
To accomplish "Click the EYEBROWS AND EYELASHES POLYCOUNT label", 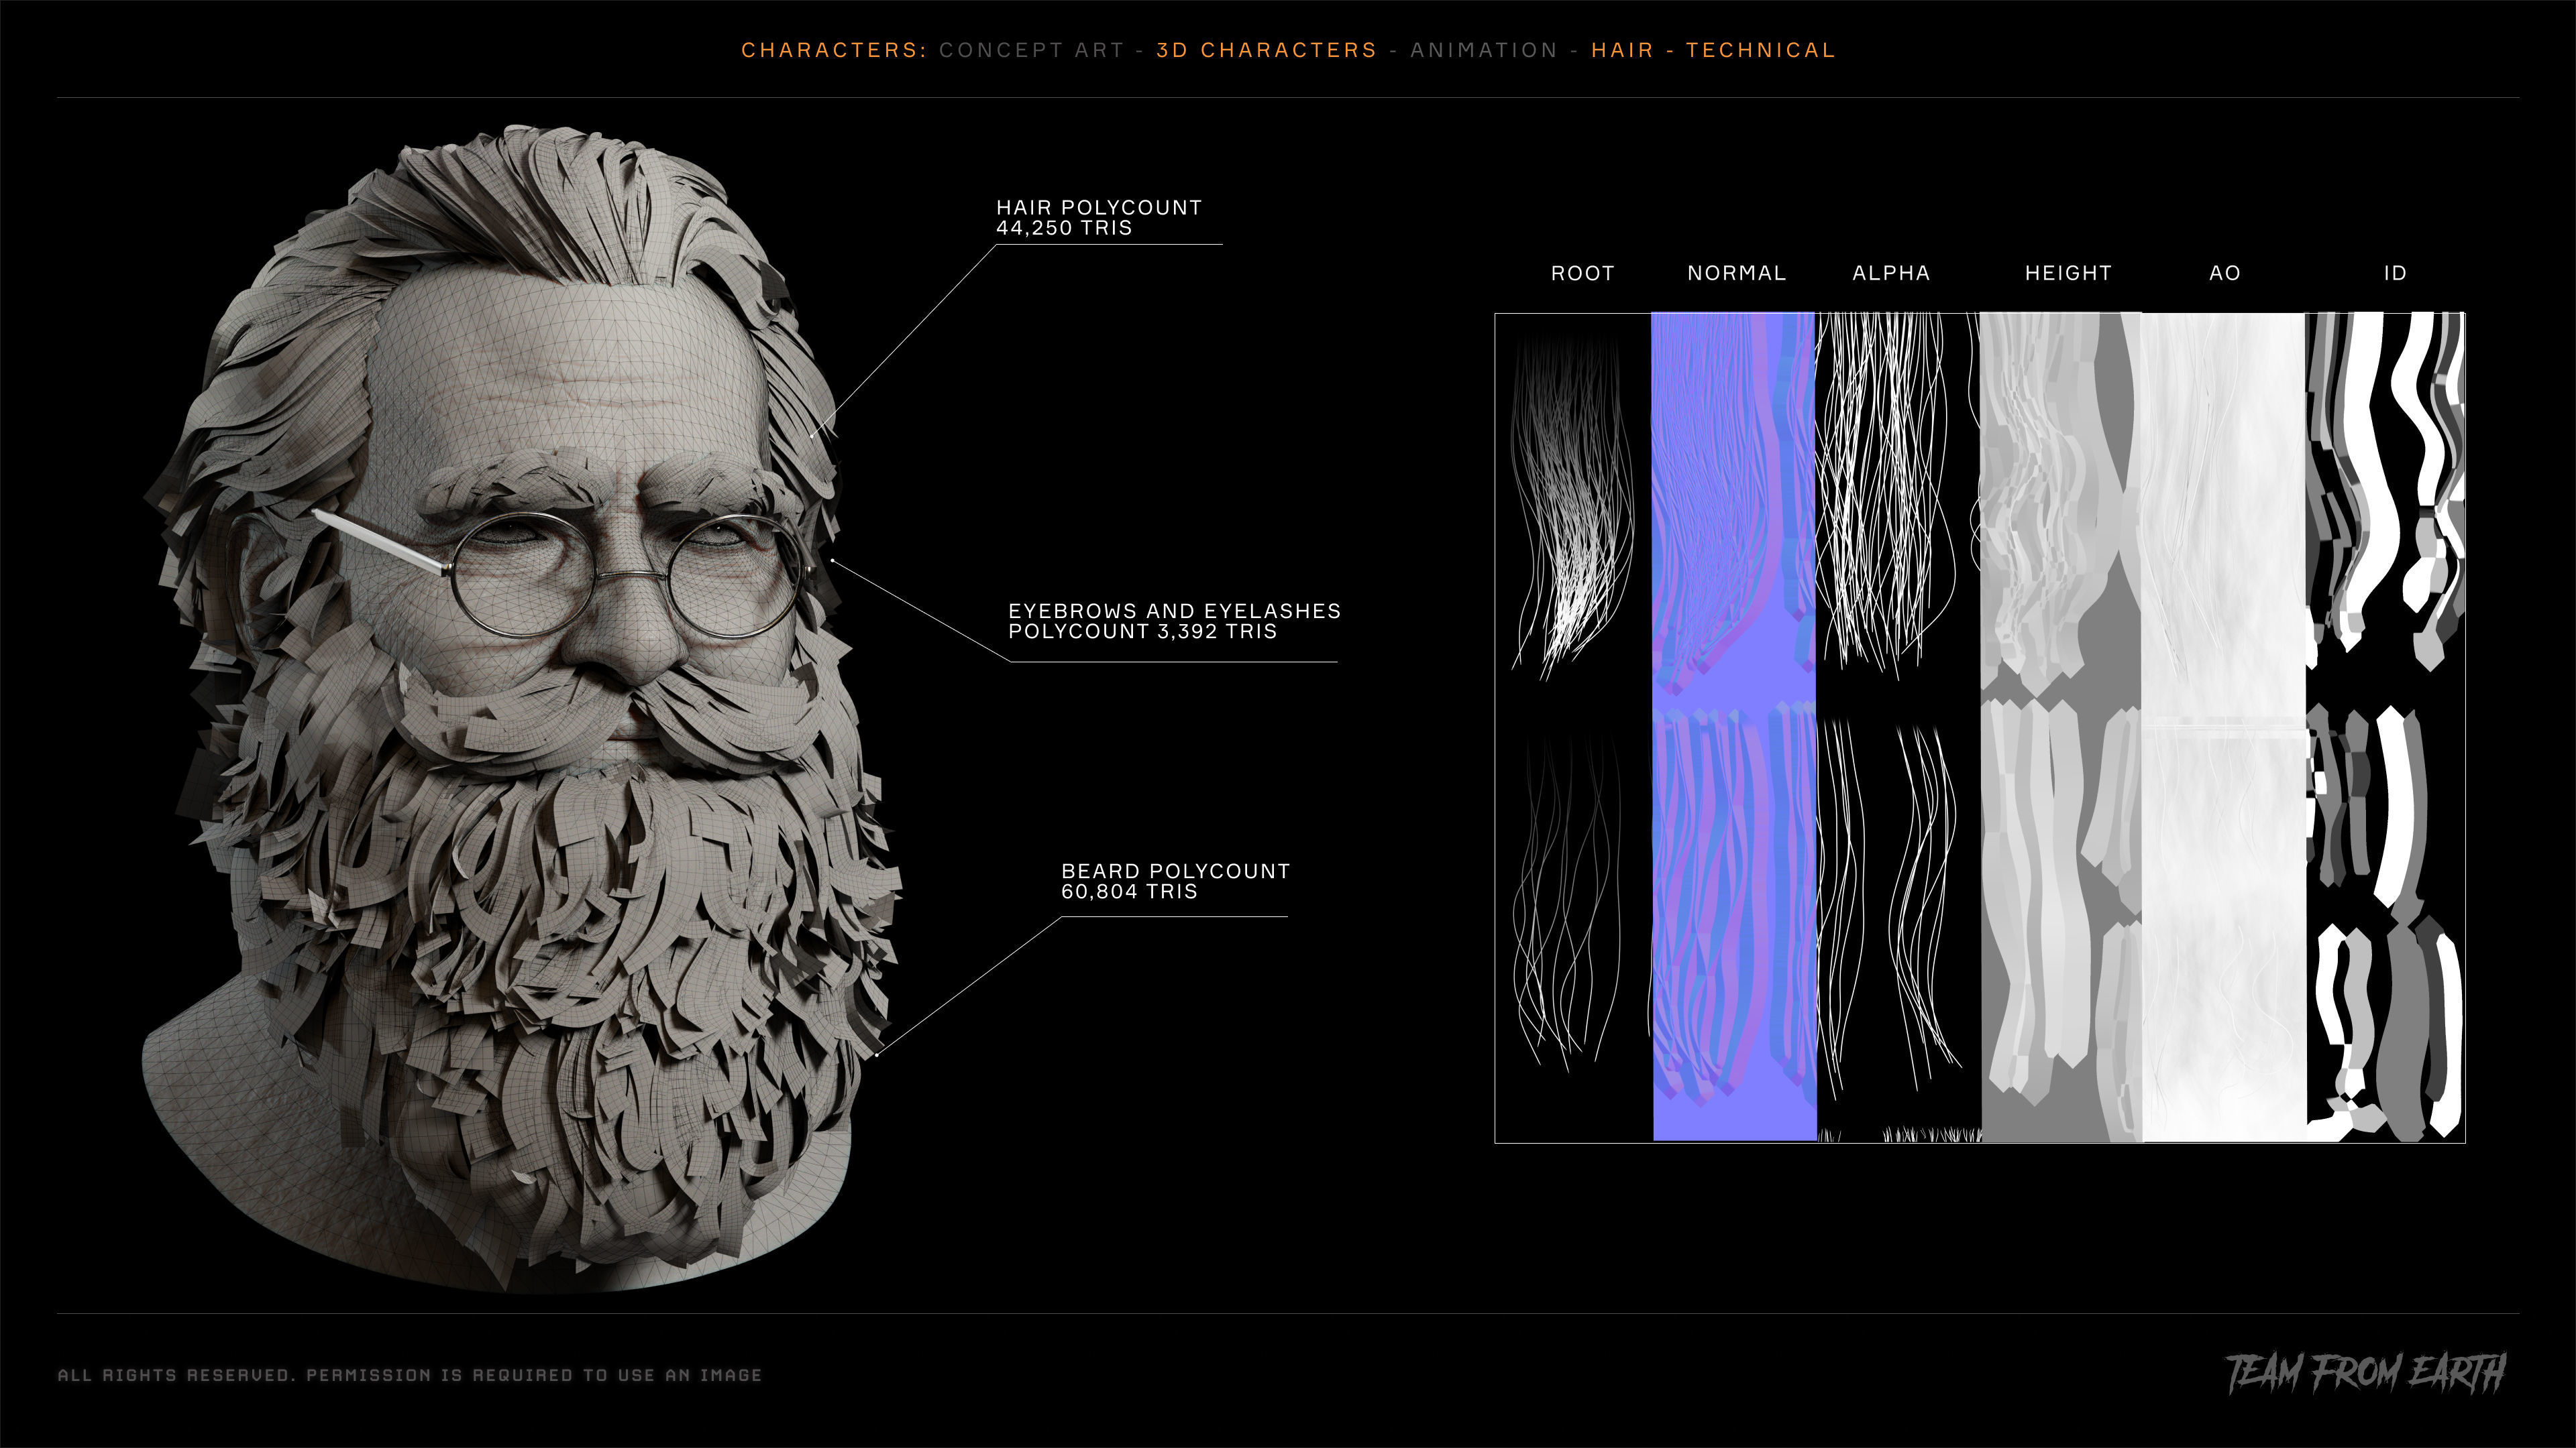I will [x=1174, y=621].
